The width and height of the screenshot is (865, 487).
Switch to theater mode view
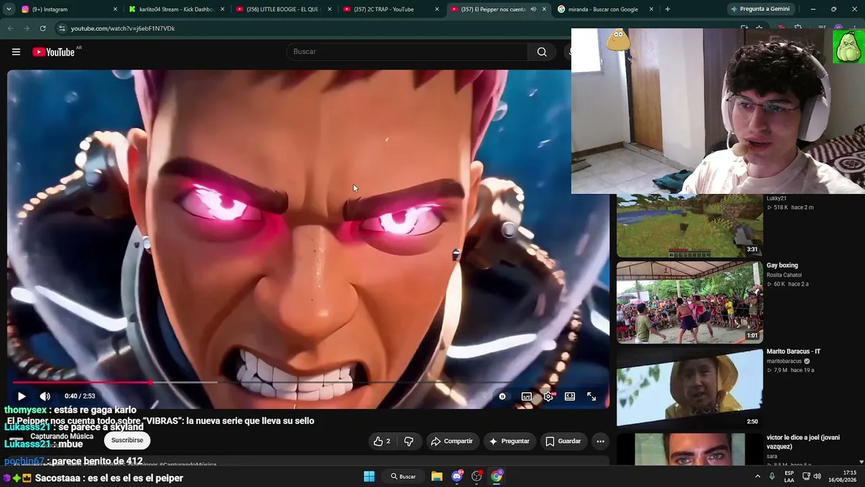point(570,396)
